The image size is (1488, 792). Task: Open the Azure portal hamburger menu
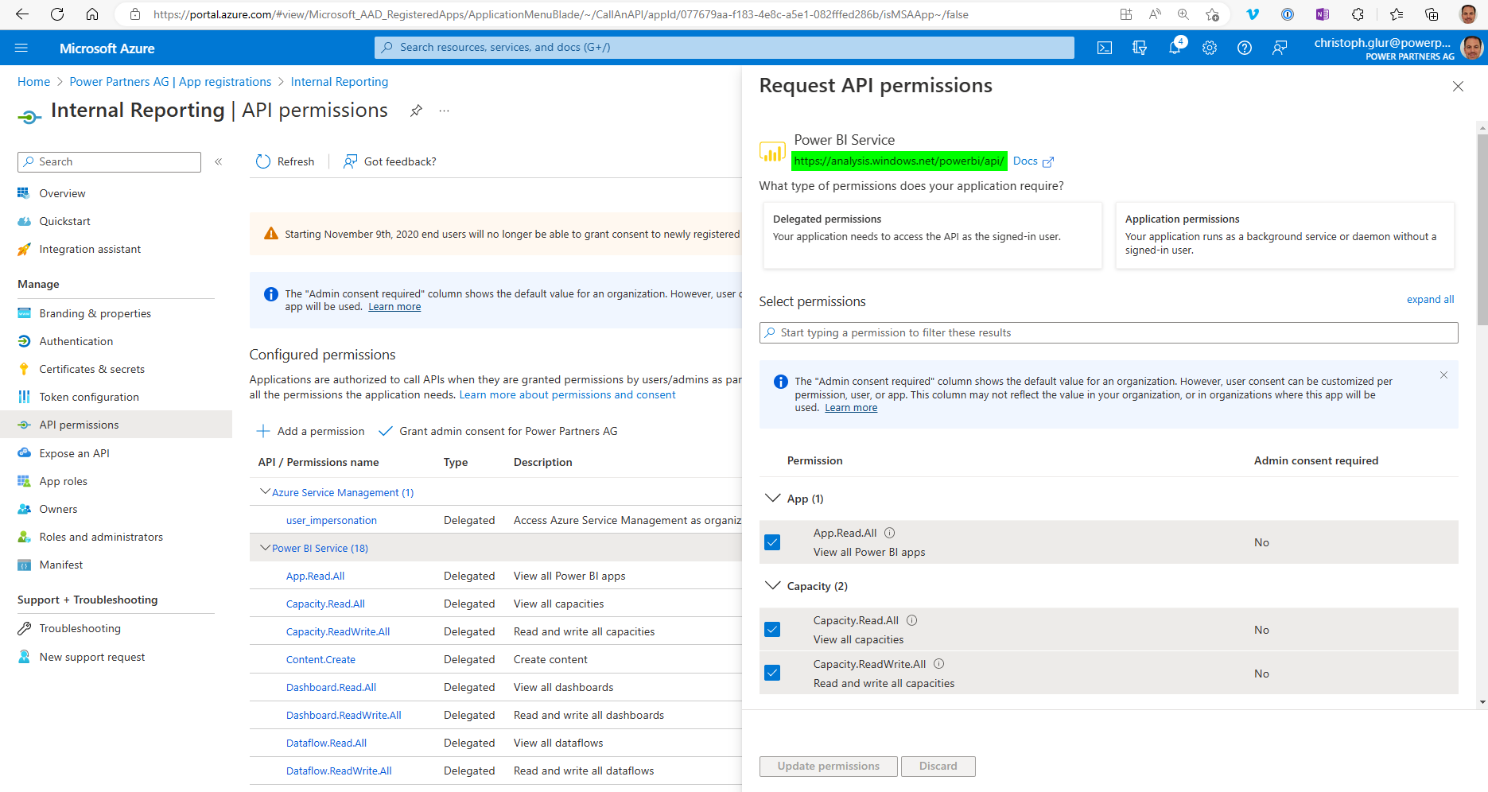click(21, 48)
